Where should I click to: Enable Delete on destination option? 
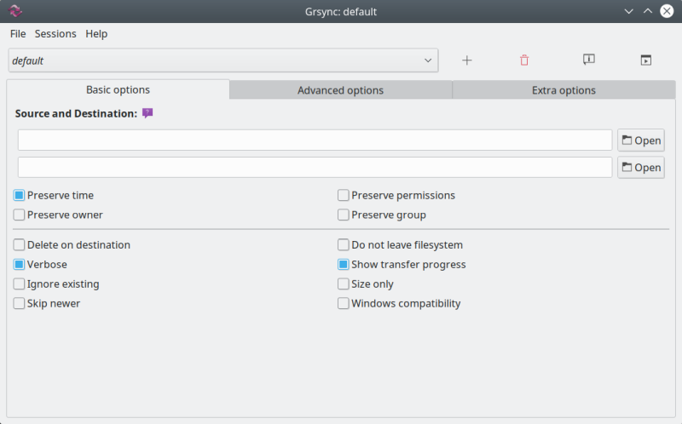click(x=20, y=245)
